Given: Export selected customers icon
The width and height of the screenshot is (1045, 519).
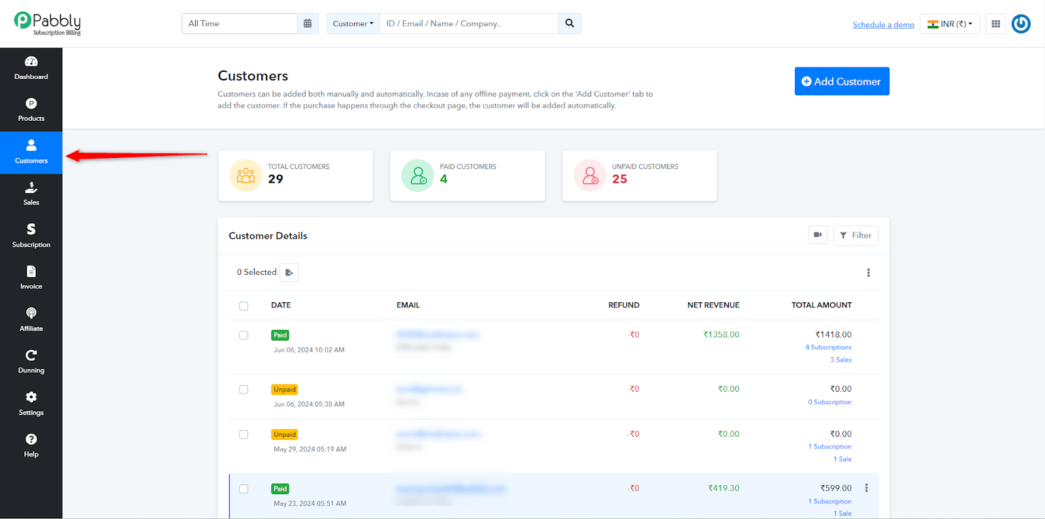Looking at the screenshot, I should 289,272.
